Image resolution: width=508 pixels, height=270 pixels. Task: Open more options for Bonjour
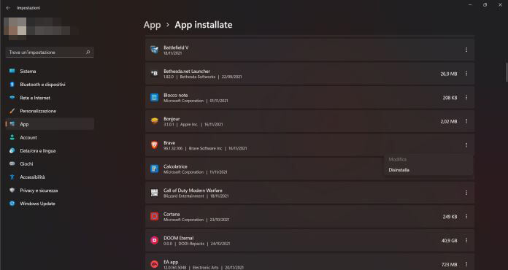(x=466, y=121)
